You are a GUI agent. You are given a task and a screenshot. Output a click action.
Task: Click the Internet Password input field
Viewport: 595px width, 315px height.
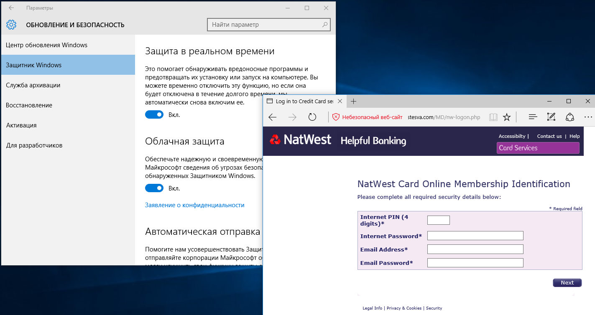click(x=475, y=236)
